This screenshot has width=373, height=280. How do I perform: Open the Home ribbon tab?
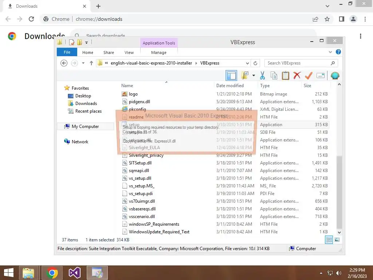click(88, 52)
